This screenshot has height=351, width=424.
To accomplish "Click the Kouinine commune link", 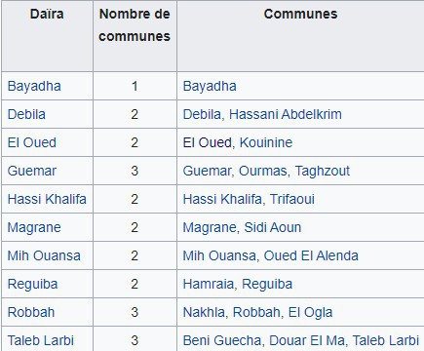I will pos(266,142).
